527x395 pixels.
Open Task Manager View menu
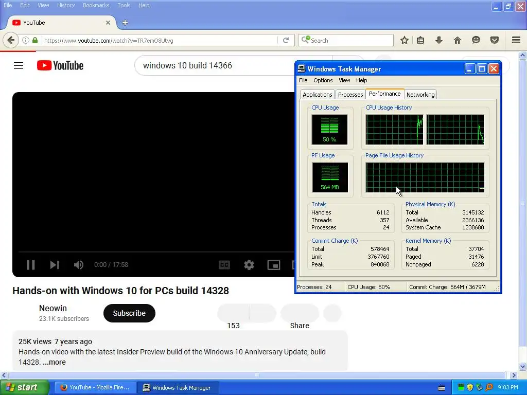coord(344,80)
